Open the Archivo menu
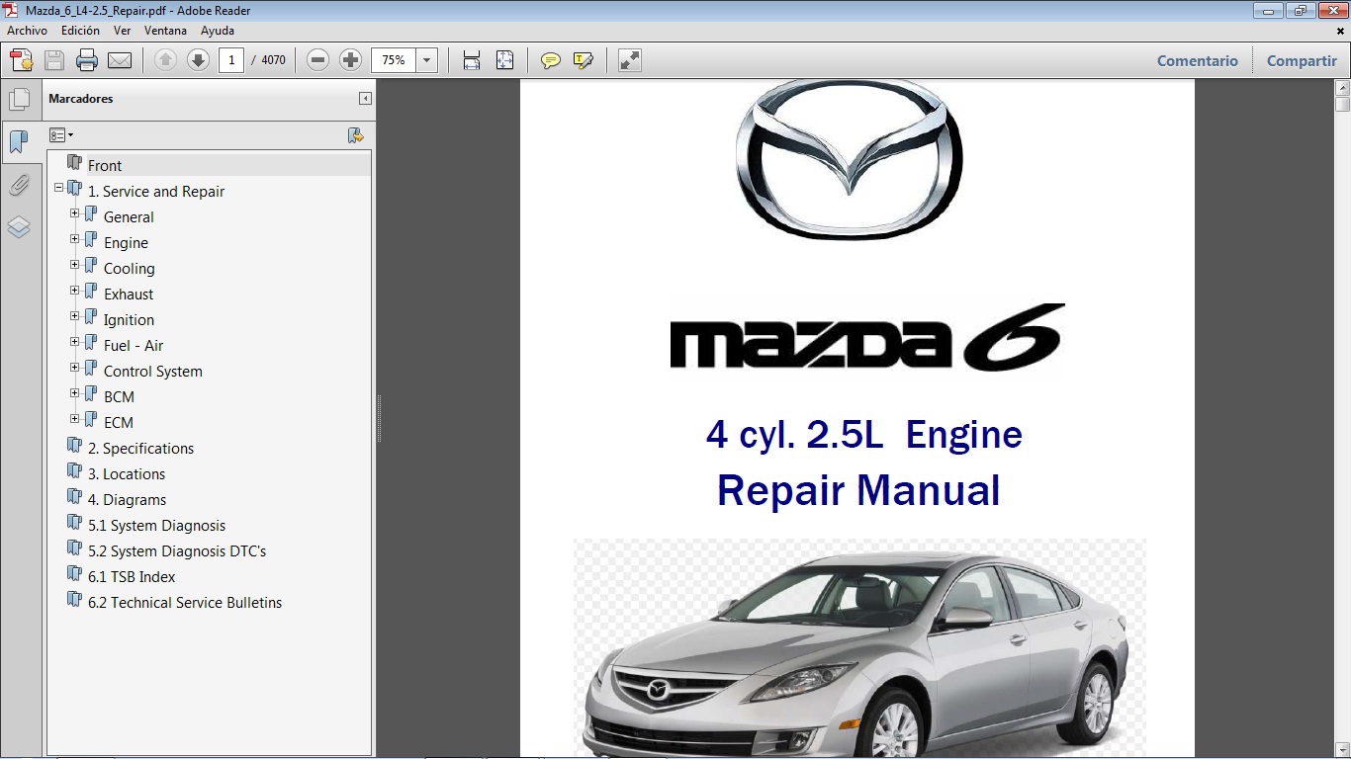This screenshot has height=759, width=1351. pyautogui.click(x=26, y=30)
